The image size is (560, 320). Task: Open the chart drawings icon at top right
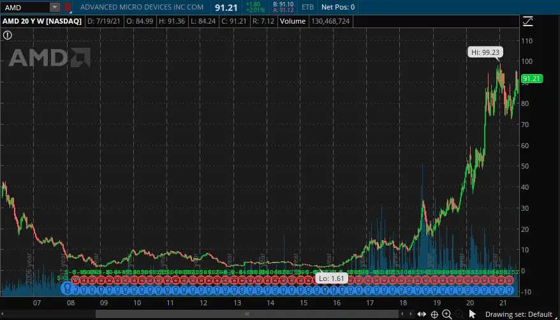[x=527, y=22]
